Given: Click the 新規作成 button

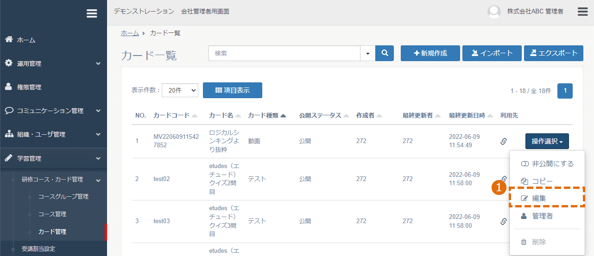Looking at the screenshot, I should click(430, 53).
